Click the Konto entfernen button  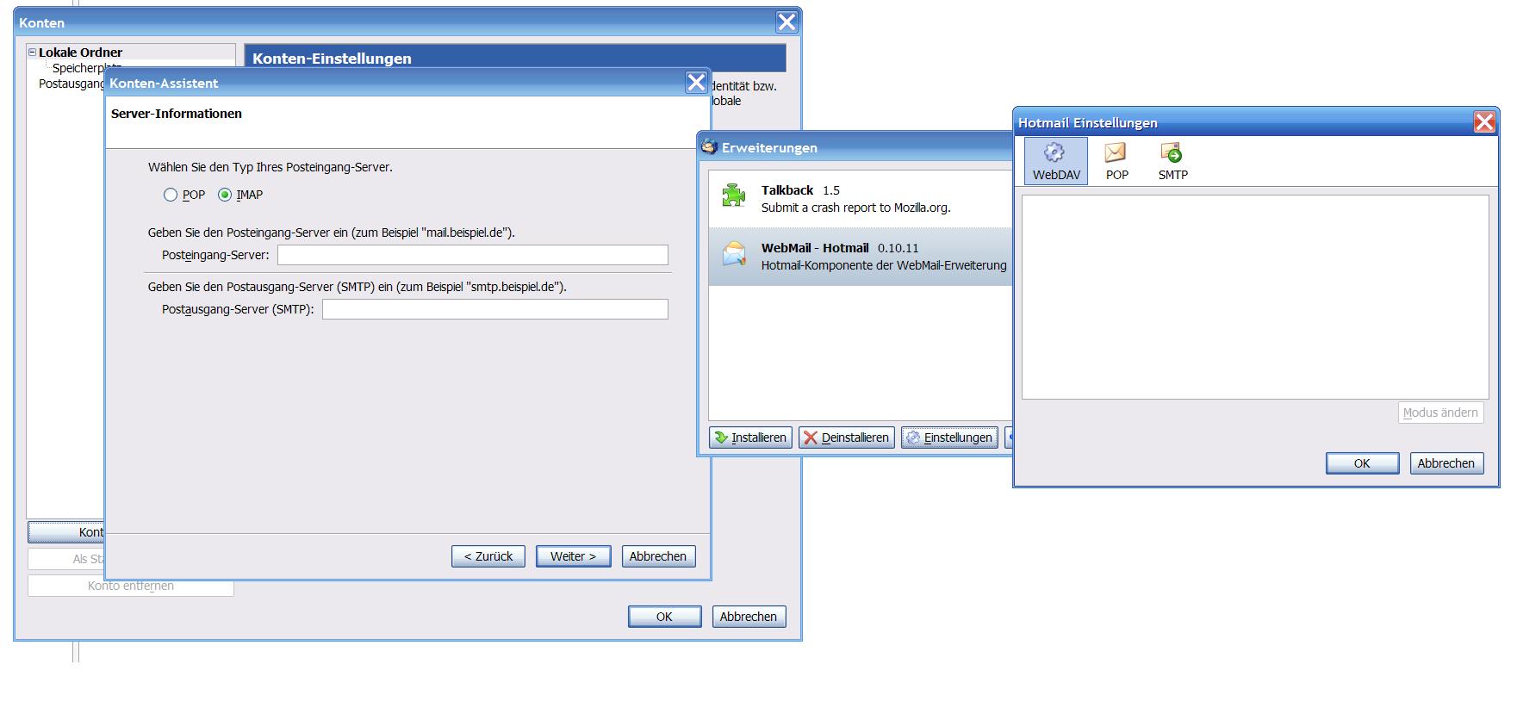[131, 586]
